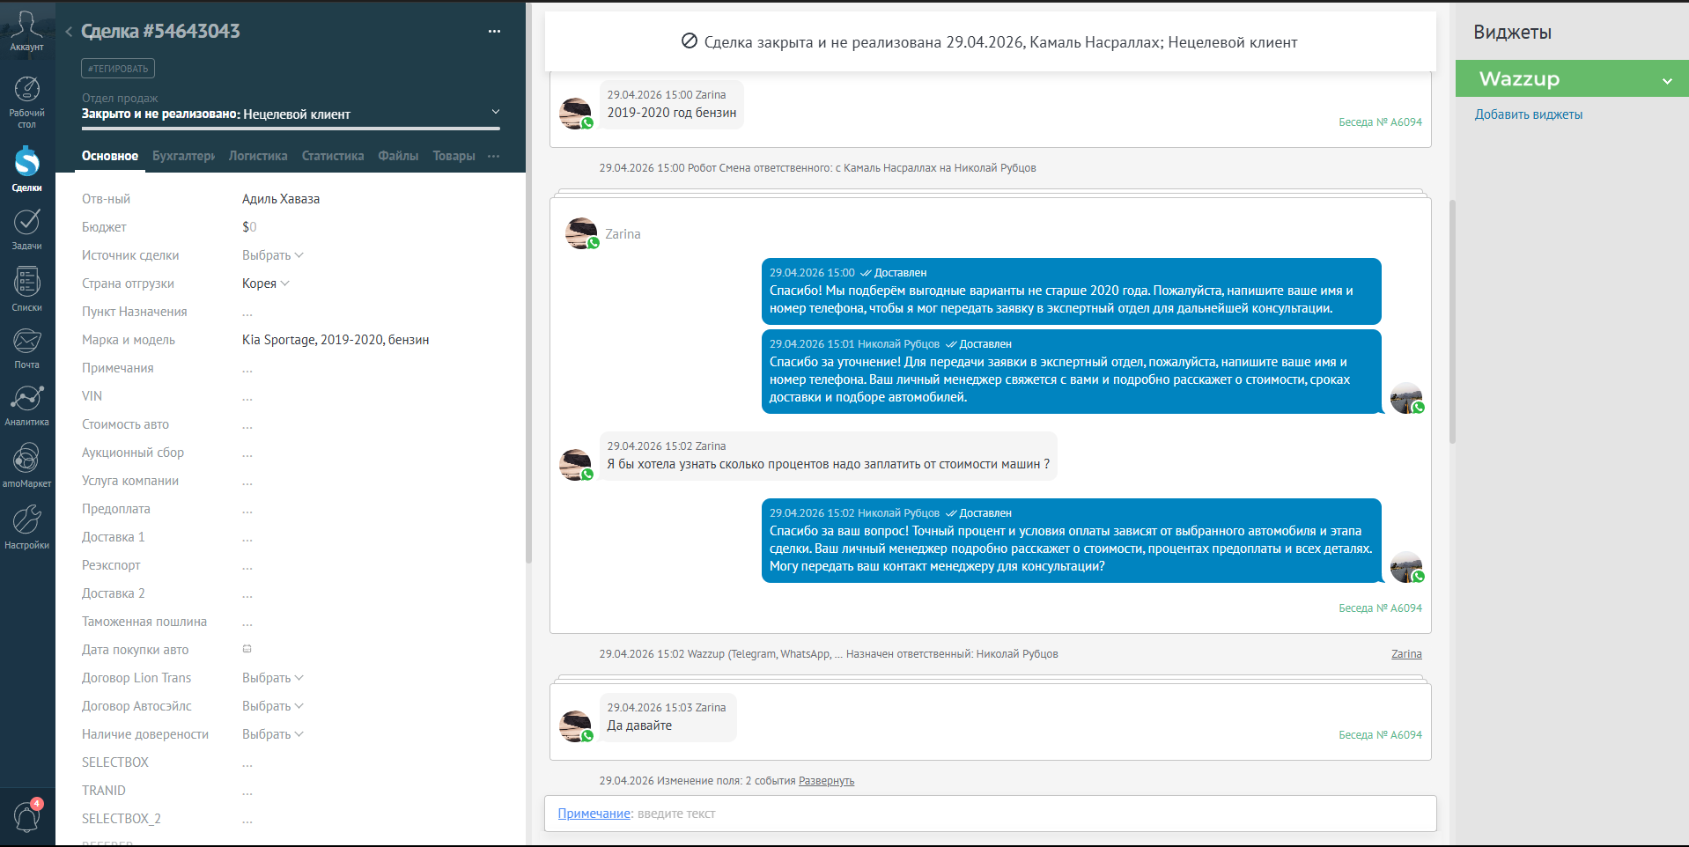The height and width of the screenshot is (847, 1689).
Task: Open calendar icon for Дата покупки авто
Action: [247, 649]
